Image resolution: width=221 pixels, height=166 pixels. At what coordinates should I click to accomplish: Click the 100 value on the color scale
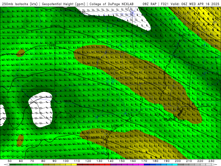tap(66, 161)
